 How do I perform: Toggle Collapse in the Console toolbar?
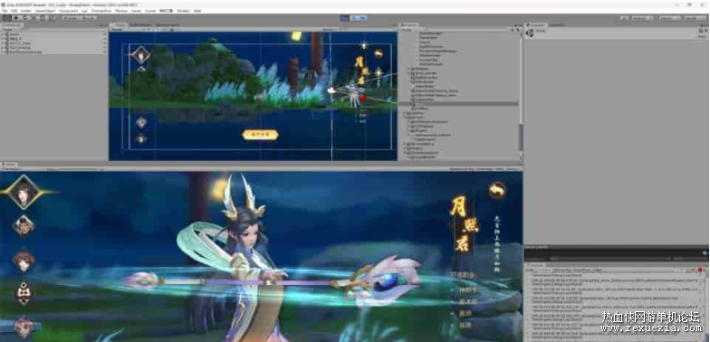click(x=545, y=270)
